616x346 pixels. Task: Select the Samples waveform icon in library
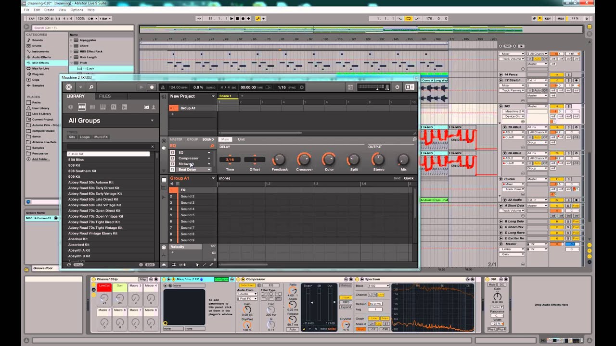124,107
